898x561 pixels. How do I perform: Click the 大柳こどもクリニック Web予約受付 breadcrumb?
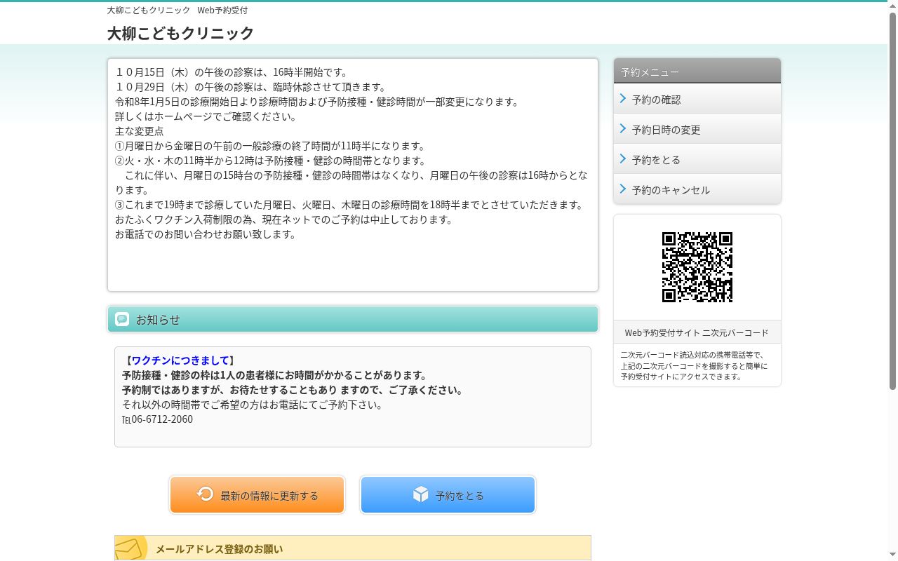177,11
